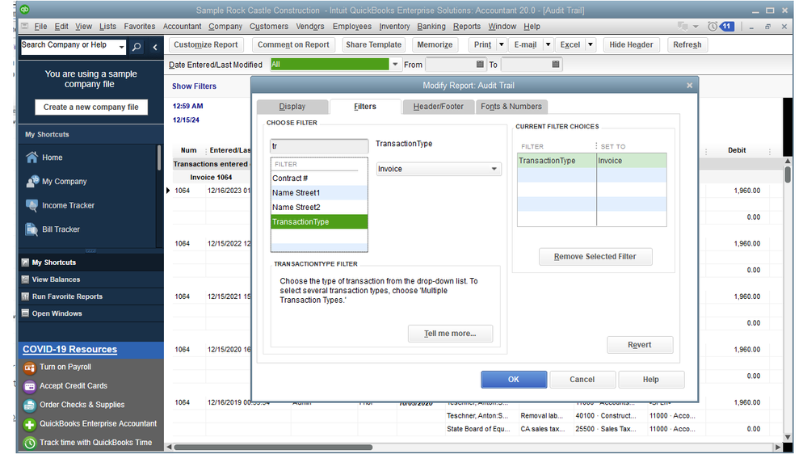This screenshot has height=454, width=807.
Task: Expand the E-mail button dropdown arrow
Action: (549, 44)
